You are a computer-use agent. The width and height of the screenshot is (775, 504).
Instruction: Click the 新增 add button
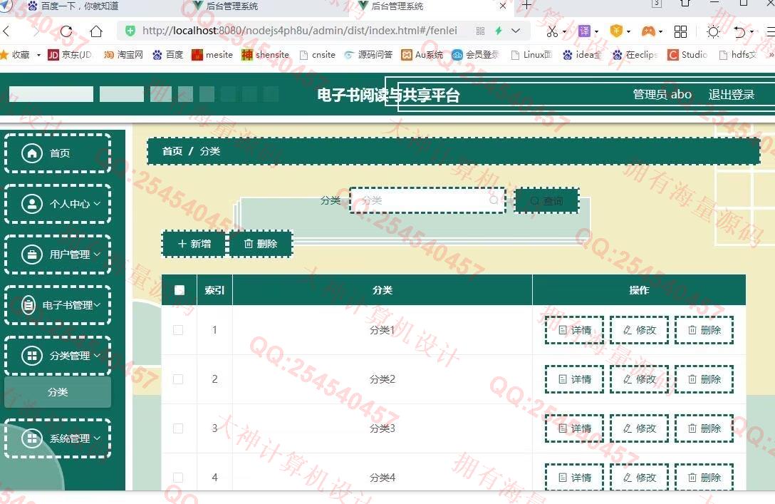click(194, 244)
